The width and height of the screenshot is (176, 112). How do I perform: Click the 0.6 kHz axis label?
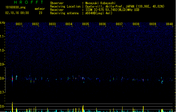pyautogui.click(x=2, y=106)
